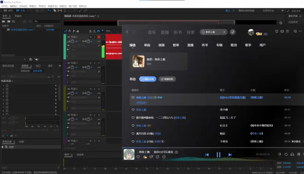Skip to the next song

pos(230,155)
